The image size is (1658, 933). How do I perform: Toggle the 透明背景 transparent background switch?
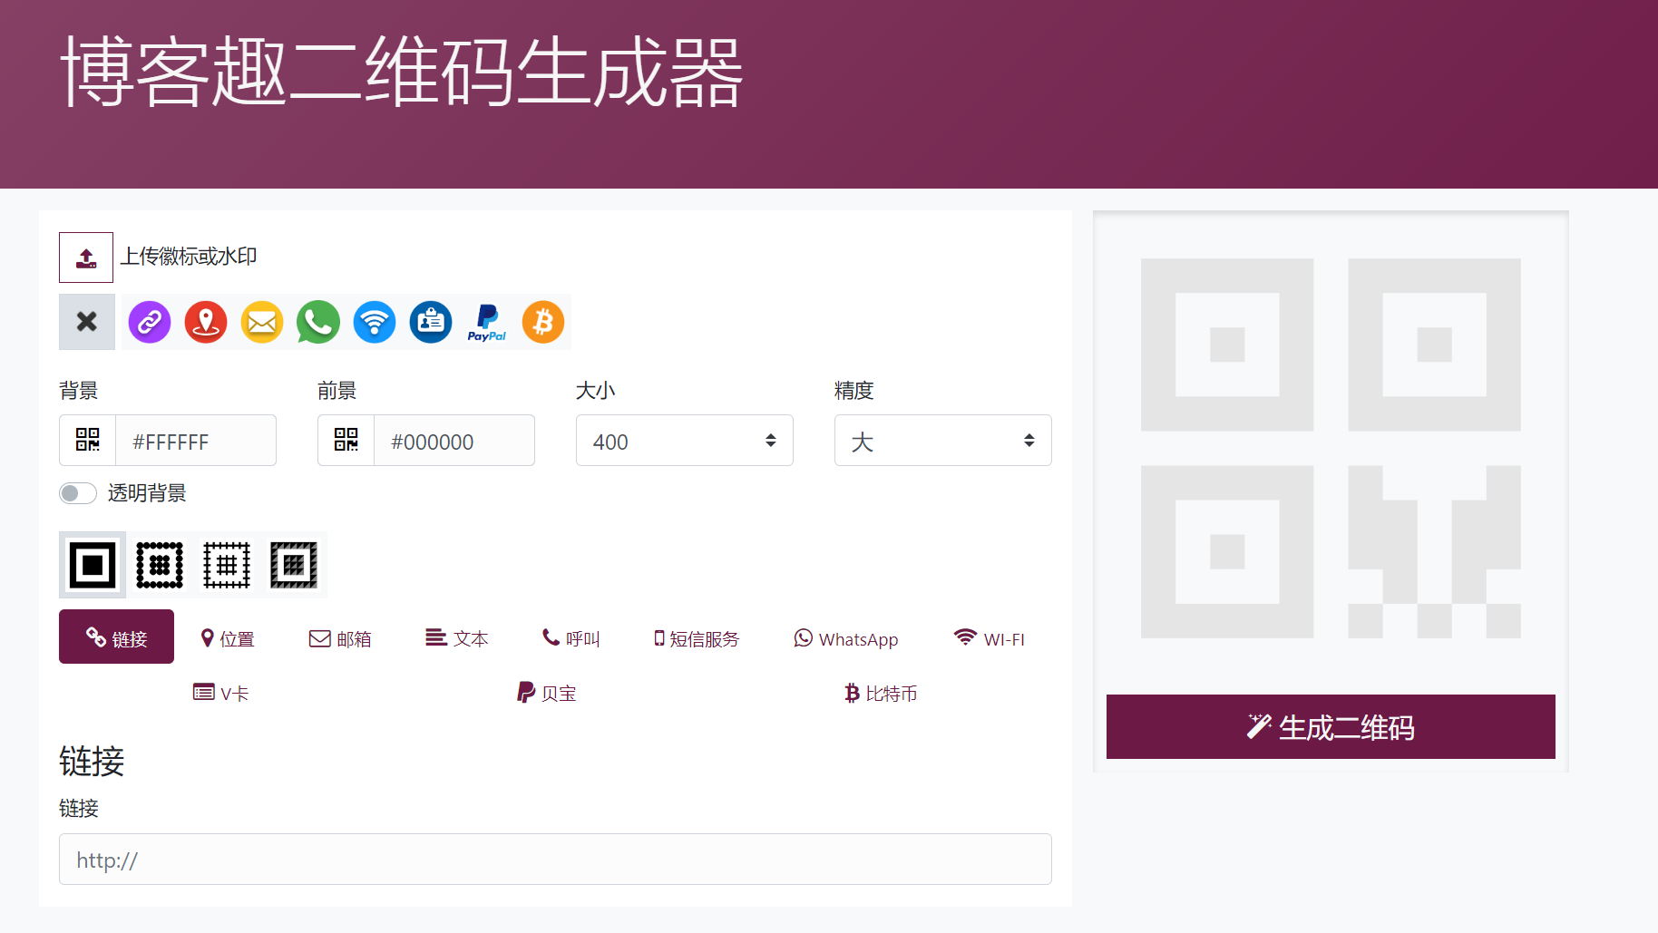click(78, 493)
